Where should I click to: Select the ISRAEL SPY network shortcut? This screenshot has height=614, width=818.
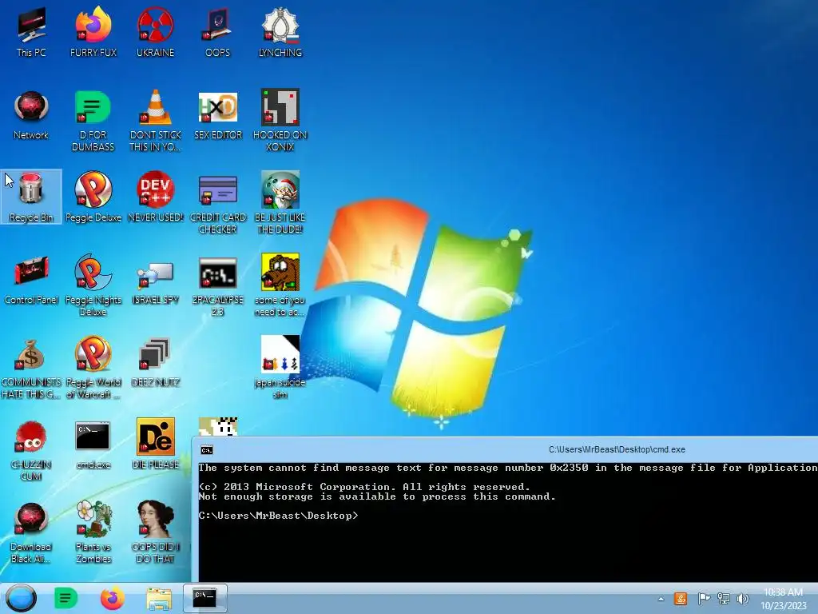[x=156, y=282]
